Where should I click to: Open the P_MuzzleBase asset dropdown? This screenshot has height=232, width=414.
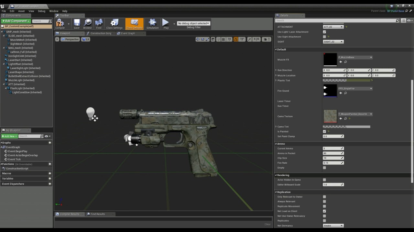[355, 57]
